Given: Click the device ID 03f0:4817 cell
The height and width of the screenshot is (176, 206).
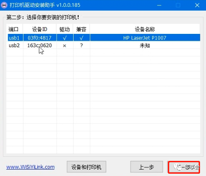Looking at the screenshot, I should click(x=40, y=38).
